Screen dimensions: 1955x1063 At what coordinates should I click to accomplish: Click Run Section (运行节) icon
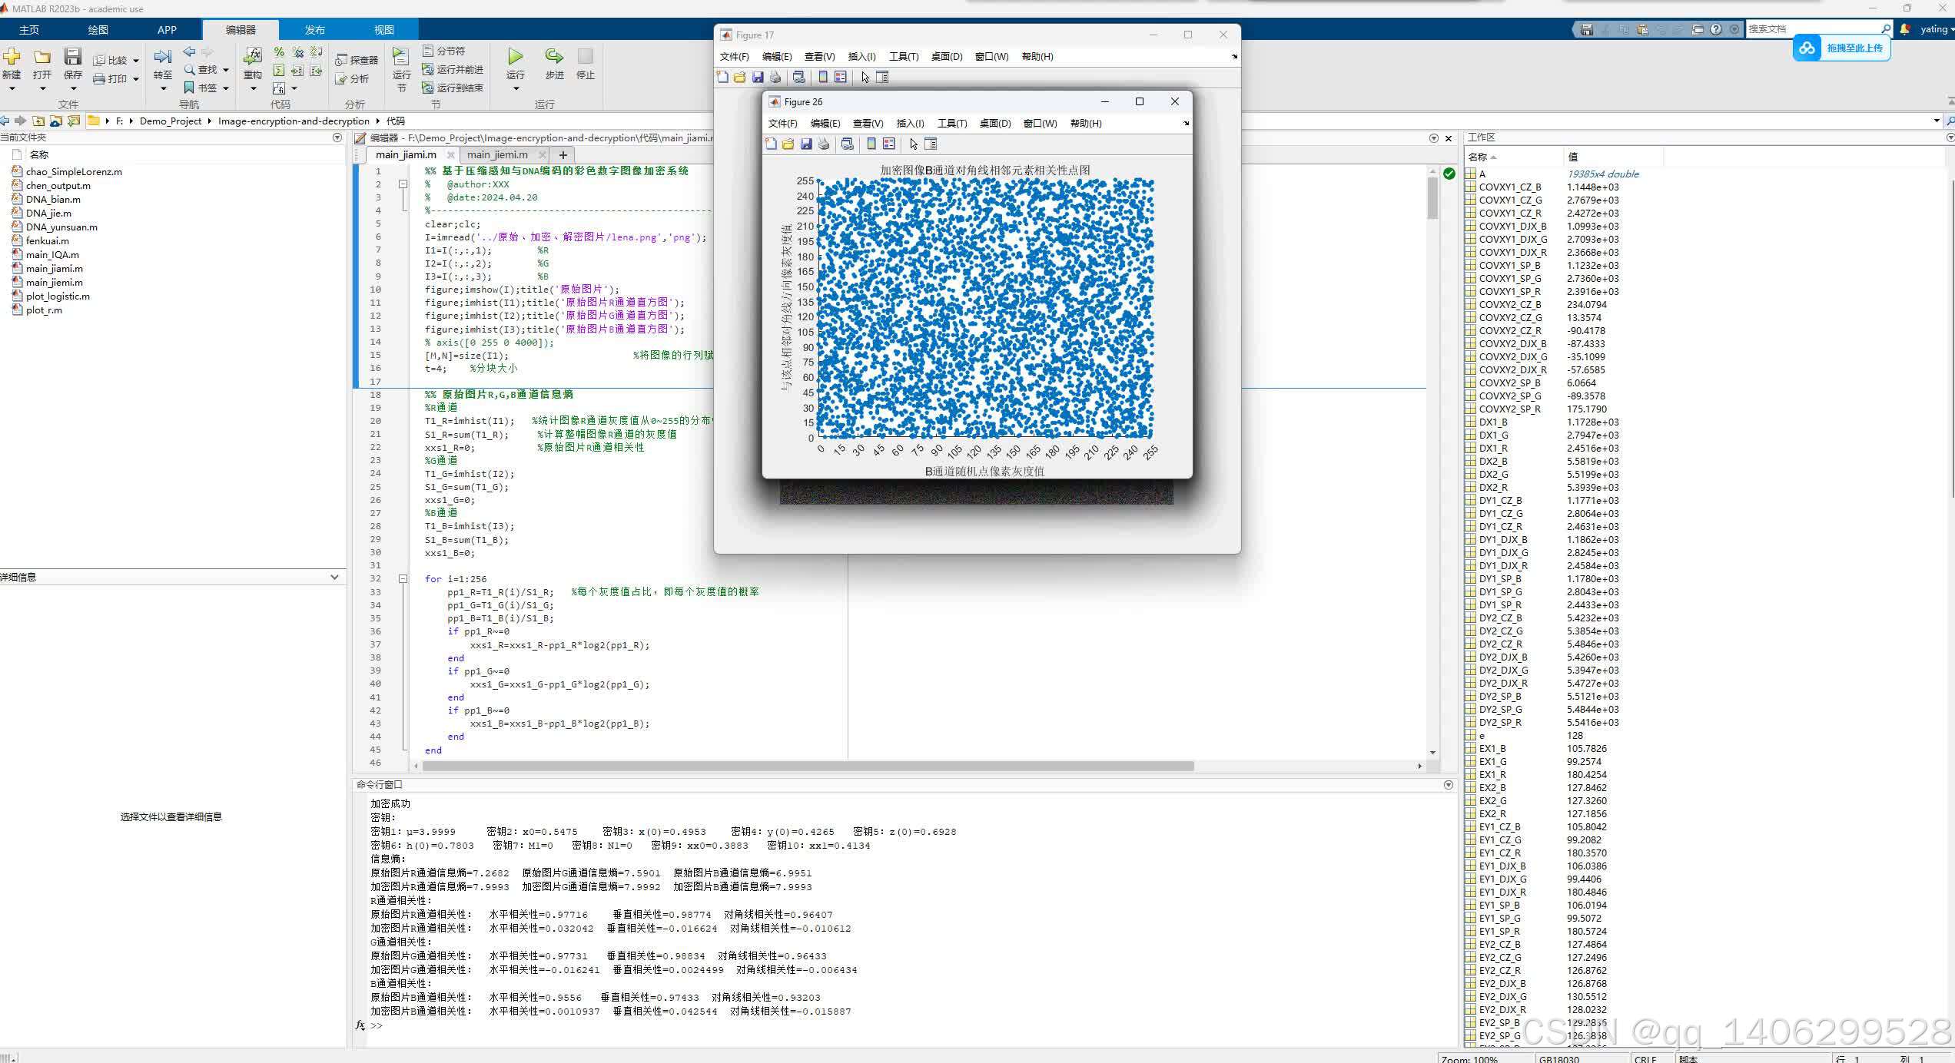click(401, 57)
